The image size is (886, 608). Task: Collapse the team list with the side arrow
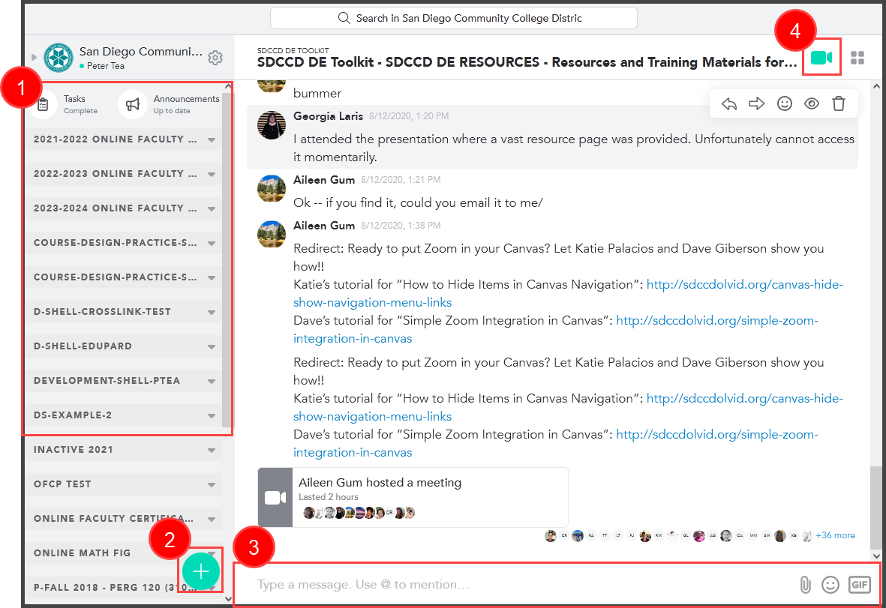click(x=34, y=56)
